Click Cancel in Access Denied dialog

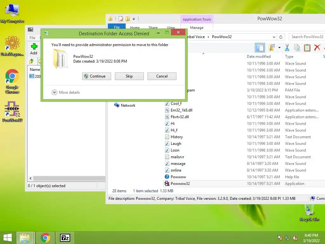click(x=162, y=76)
